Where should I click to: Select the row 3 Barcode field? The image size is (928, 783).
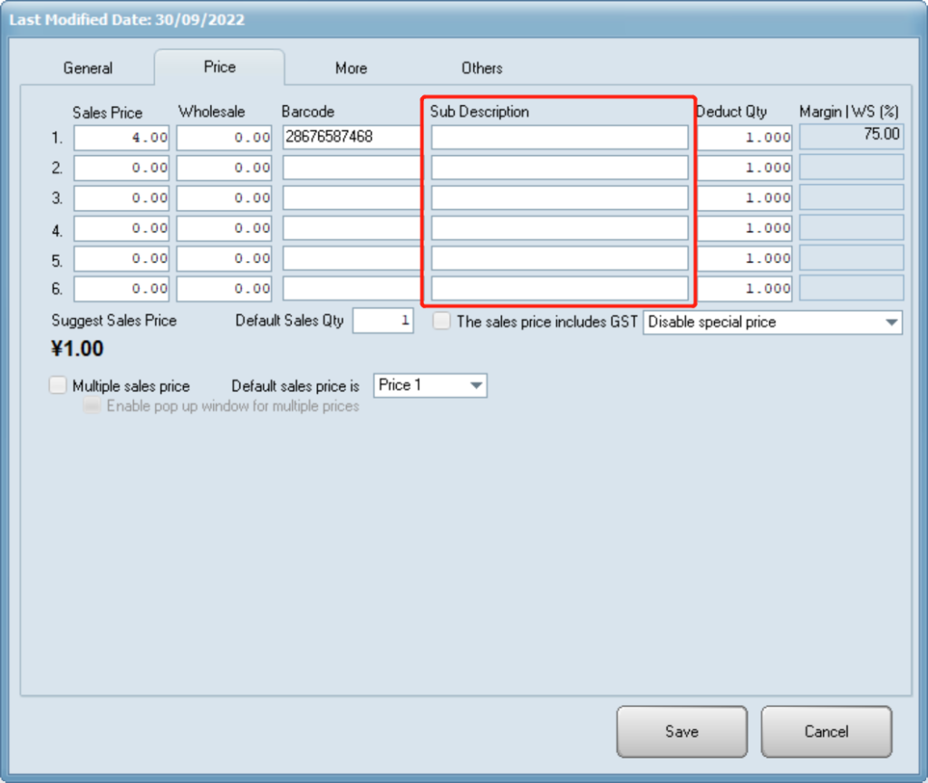pyautogui.click(x=353, y=198)
